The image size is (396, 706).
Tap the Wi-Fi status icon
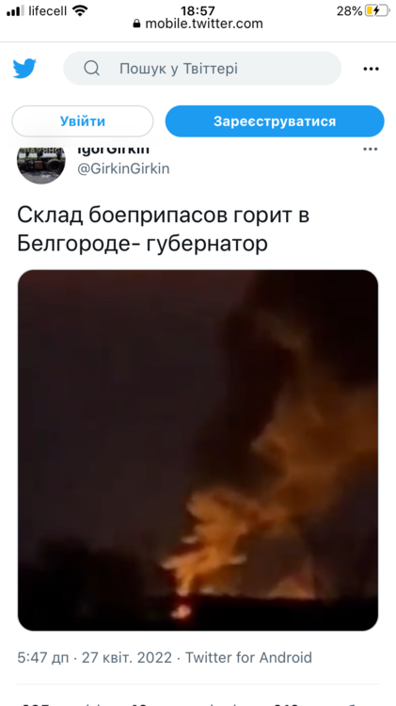pyautogui.click(x=80, y=10)
